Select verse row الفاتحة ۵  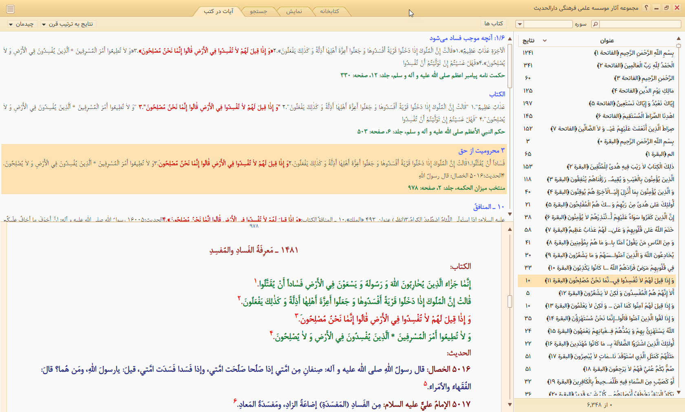[597, 103]
